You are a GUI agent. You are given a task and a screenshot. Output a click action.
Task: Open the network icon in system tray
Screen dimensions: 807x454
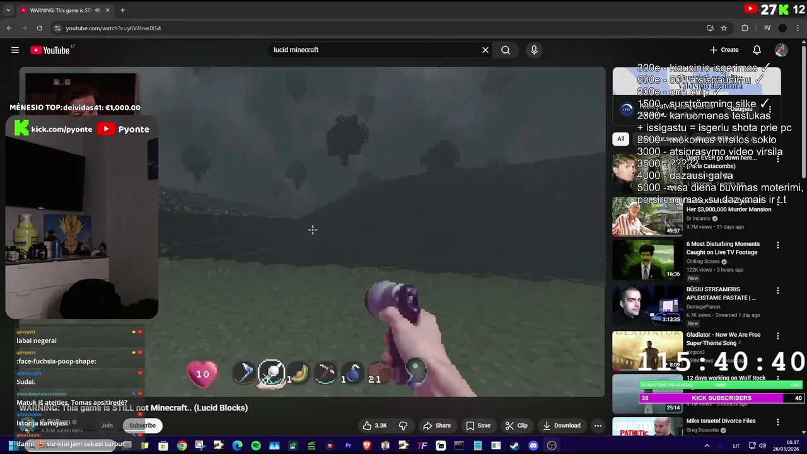point(751,446)
